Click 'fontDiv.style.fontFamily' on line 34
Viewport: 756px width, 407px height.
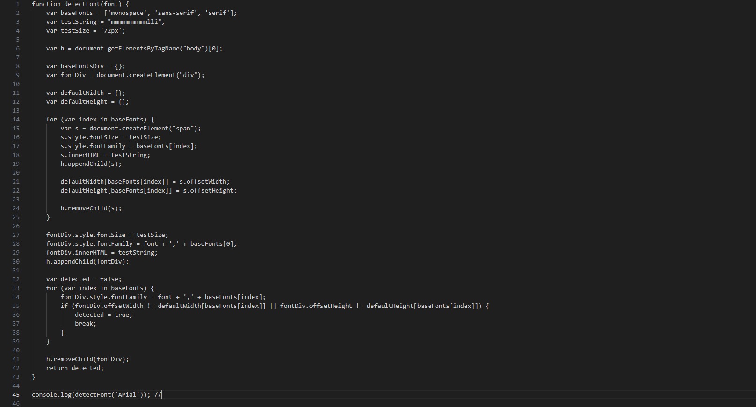tap(103, 297)
